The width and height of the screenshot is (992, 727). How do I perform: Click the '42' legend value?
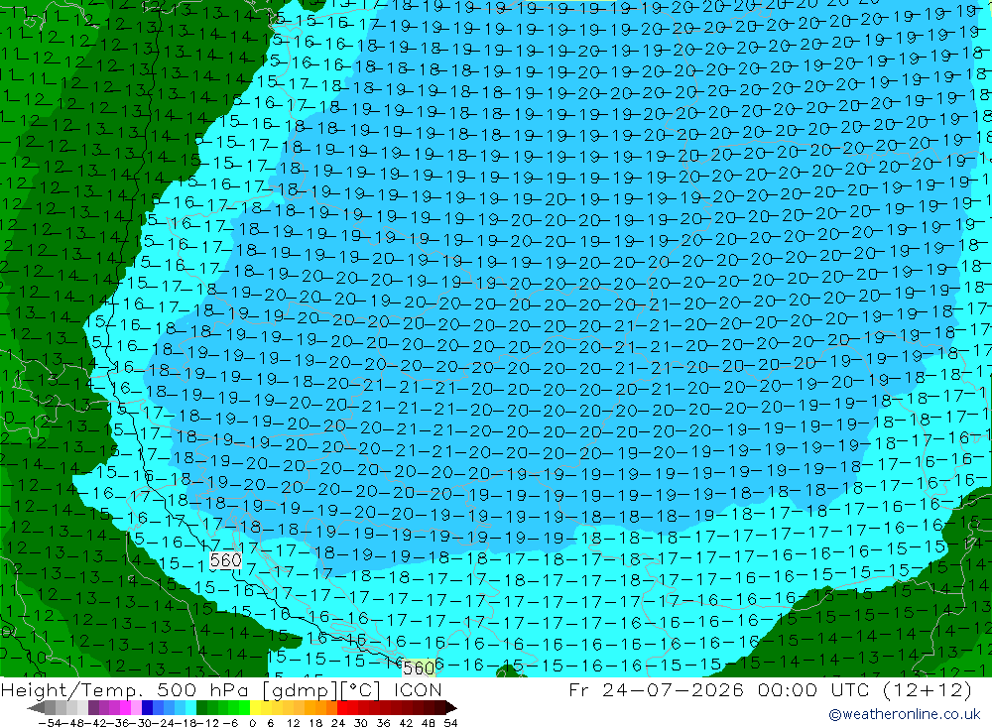coord(406,723)
